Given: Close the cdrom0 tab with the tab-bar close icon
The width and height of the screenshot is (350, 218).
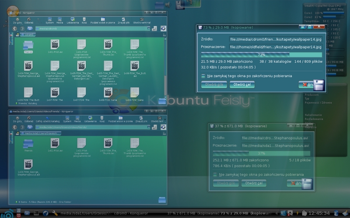Looking at the screenshot, I should click(x=164, y=35).
